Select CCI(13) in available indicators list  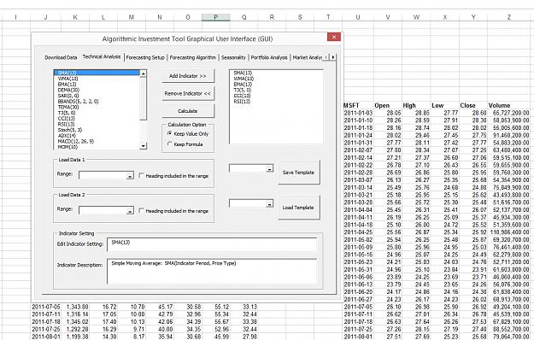(x=97, y=119)
